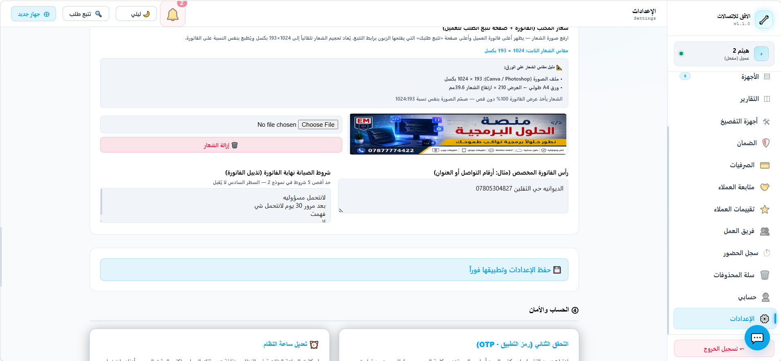Click the هيثم 2 user card
This screenshot has width=781, height=361.
(724, 54)
